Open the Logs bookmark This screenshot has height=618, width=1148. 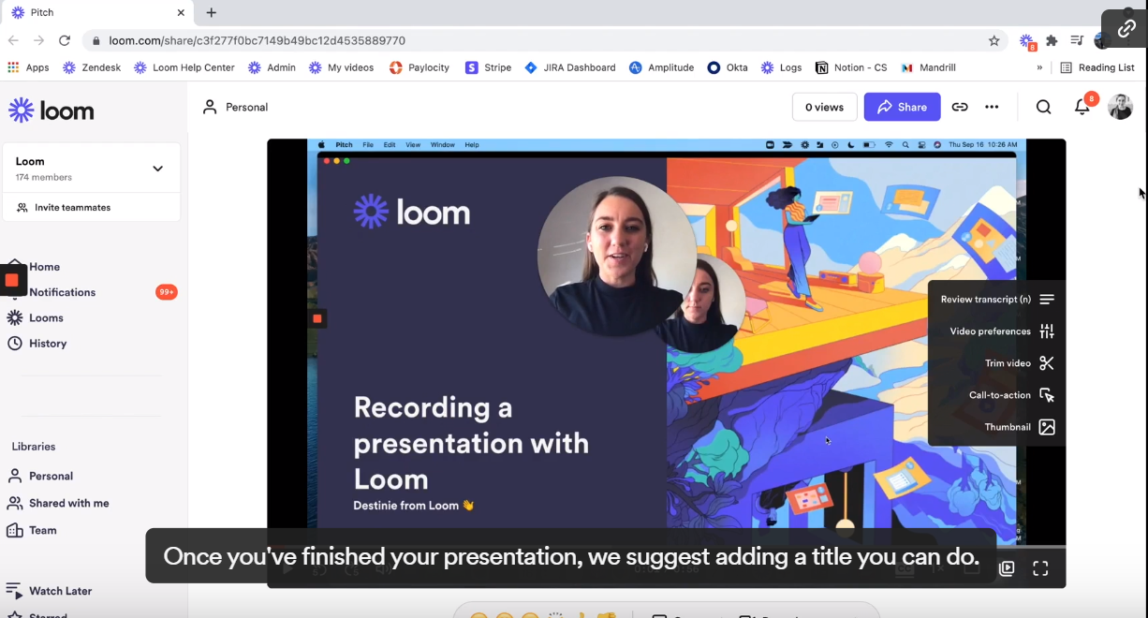pyautogui.click(x=782, y=67)
